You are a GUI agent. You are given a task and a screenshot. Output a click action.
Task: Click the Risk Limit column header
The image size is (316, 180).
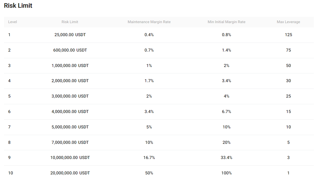tap(70, 22)
